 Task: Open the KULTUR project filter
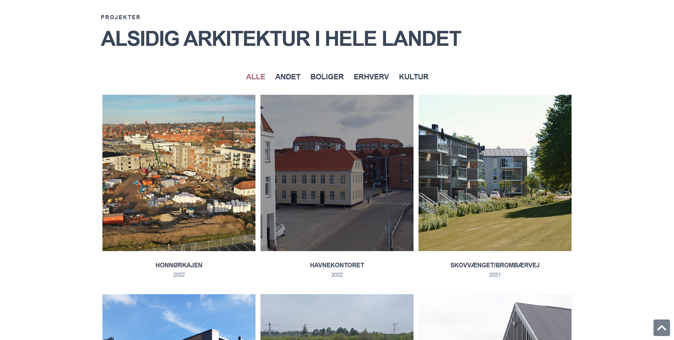414,77
